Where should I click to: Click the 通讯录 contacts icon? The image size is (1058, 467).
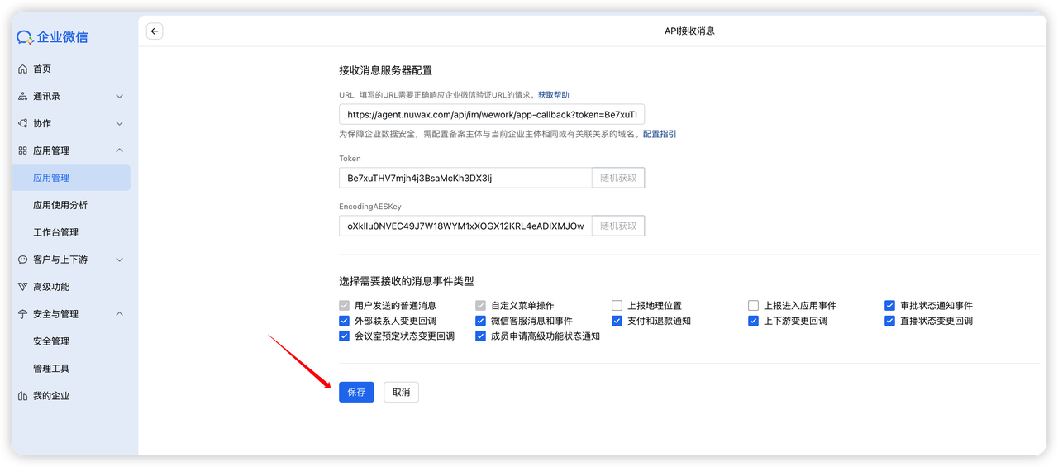pyautogui.click(x=23, y=97)
